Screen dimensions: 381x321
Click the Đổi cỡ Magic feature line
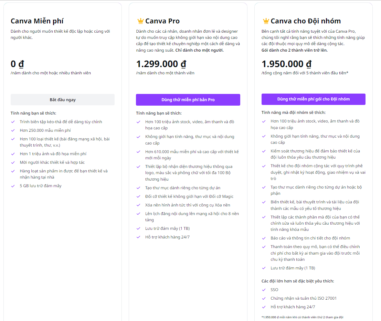[189, 196]
